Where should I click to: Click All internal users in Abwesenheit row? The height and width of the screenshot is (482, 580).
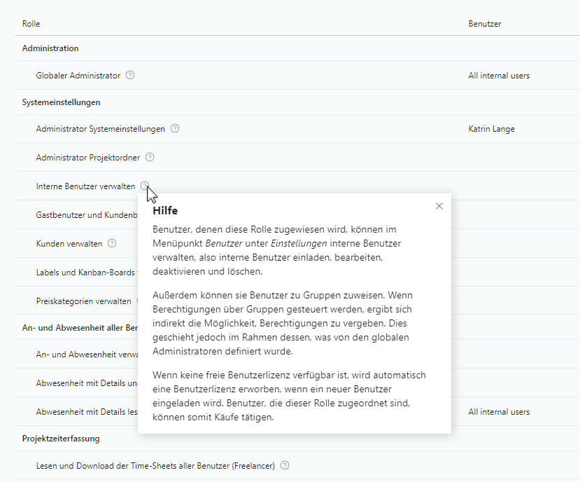pos(498,412)
